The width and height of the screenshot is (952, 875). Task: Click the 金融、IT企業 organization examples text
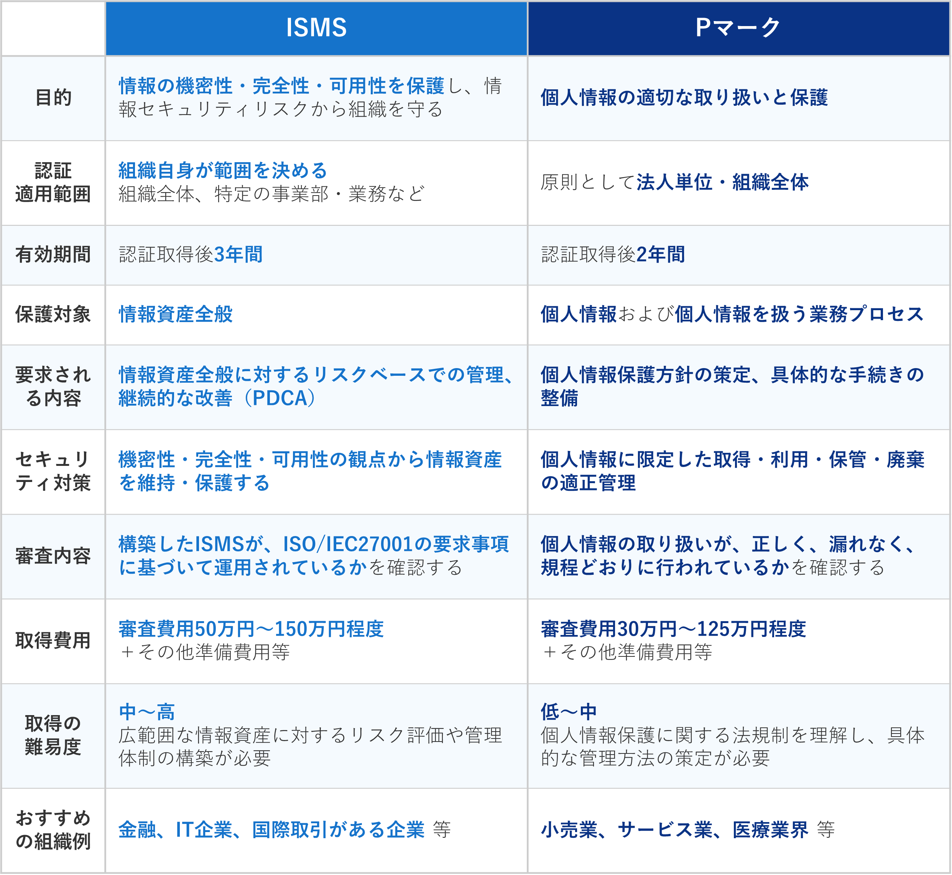(x=271, y=829)
